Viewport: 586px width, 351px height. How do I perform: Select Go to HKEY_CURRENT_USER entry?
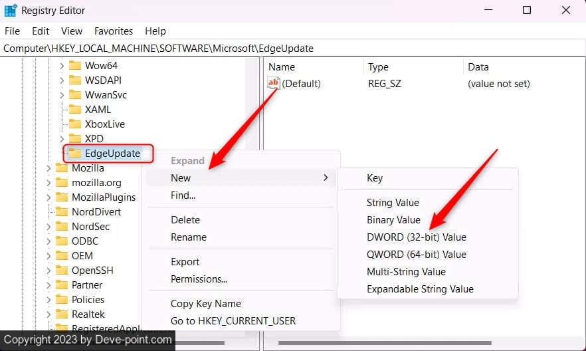tap(233, 321)
